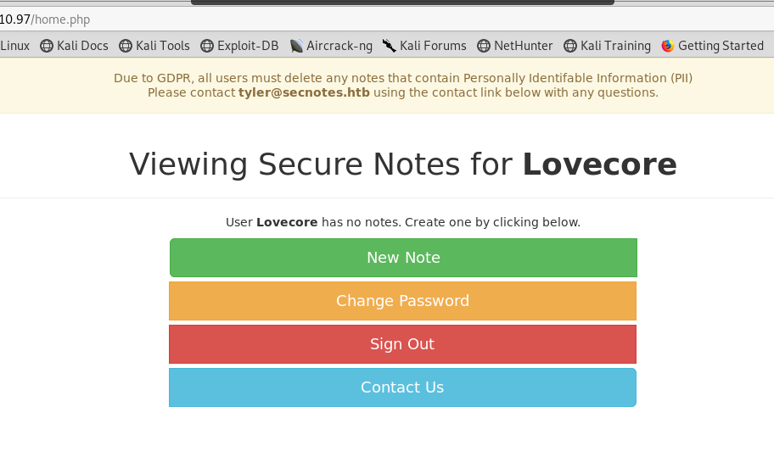The width and height of the screenshot is (774, 468).
Task: Click the tyler@secnotes.htb email address
Action: [x=304, y=92]
